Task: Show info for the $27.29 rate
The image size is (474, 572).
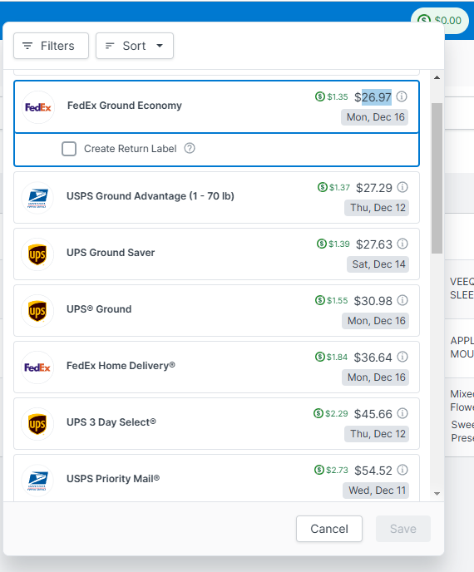Action: pos(402,188)
